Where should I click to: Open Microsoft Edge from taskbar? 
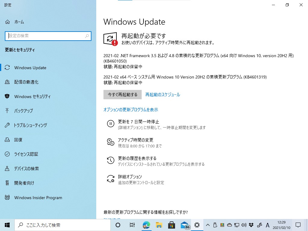point(146,225)
